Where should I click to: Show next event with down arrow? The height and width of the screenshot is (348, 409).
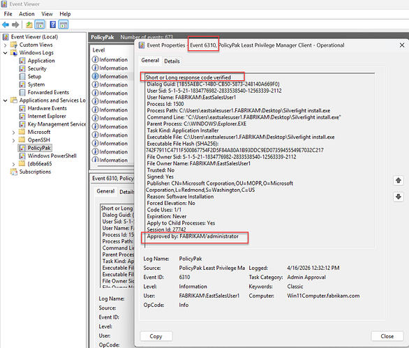[398, 197]
